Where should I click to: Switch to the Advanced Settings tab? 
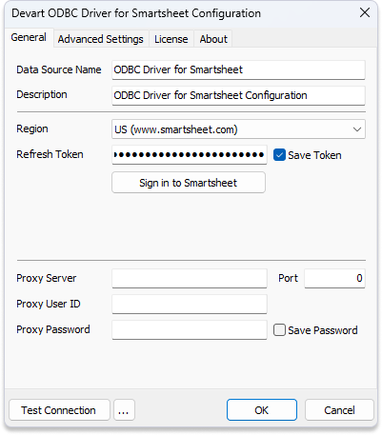pyautogui.click(x=101, y=39)
